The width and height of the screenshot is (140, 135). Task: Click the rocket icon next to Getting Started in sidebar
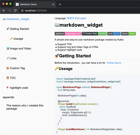8,29
